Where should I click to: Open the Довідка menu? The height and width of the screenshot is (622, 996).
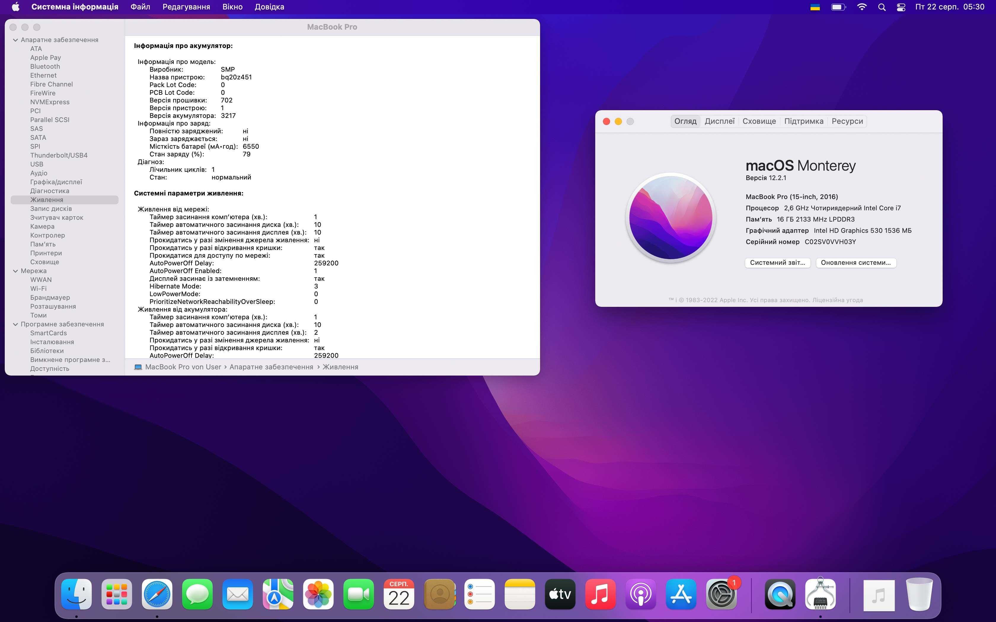pos(269,7)
